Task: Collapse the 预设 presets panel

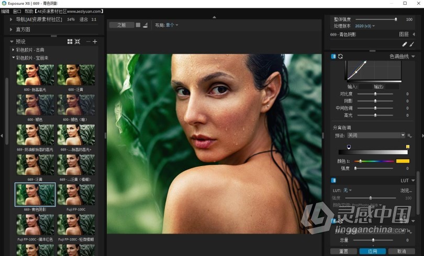Action: pyautogui.click(x=12, y=42)
